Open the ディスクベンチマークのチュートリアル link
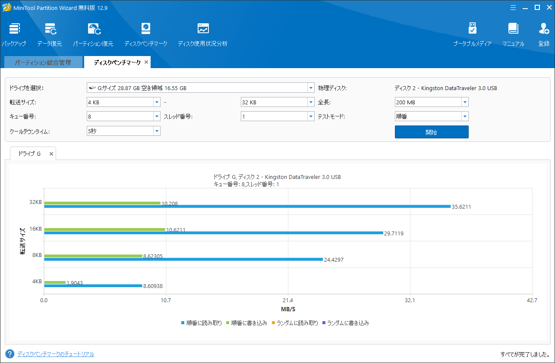The width and height of the screenshot is (555, 363). click(56, 354)
